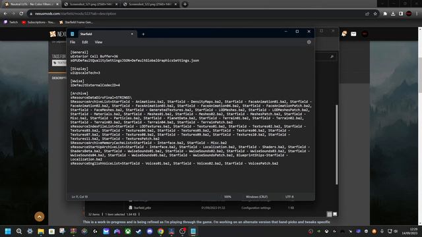Open Chrome downloads icon
This screenshot has height=237, width=422.
click(x=393, y=14)
